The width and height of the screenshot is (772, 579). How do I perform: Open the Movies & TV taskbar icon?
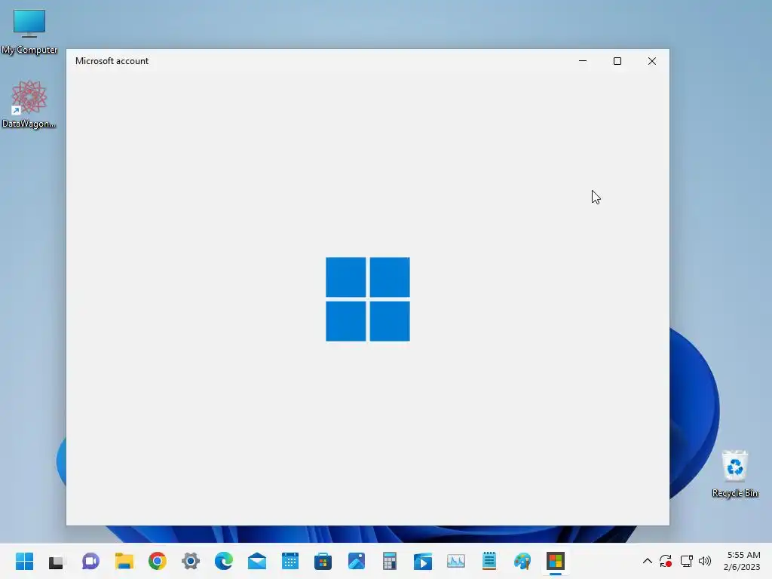pos(422,561)
